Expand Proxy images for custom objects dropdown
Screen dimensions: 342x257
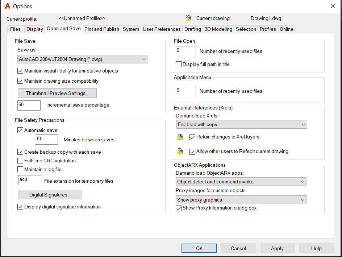pos(241,200)
